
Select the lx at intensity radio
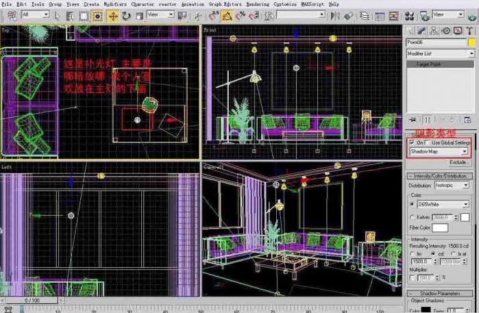(x=454, y=254)
